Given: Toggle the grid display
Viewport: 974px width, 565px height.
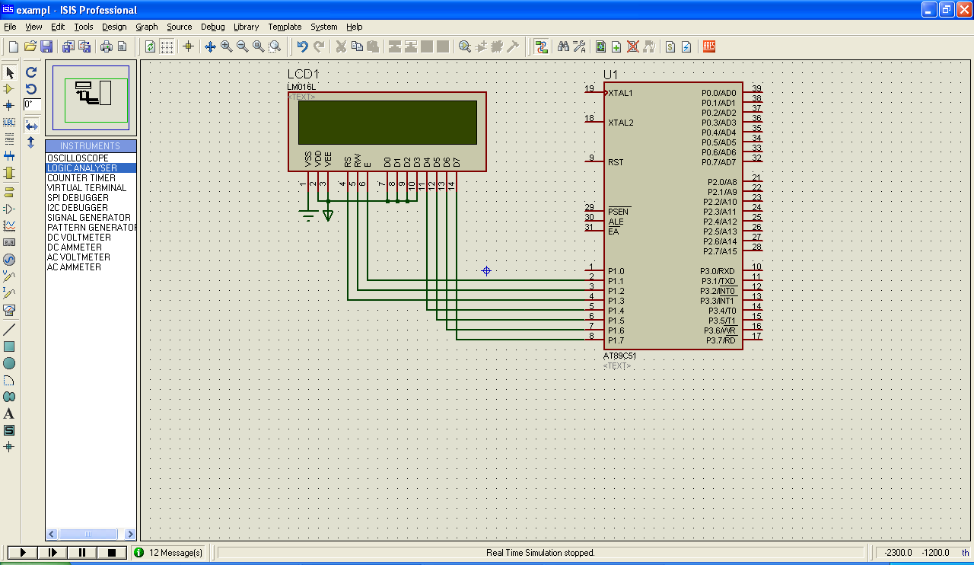Looking at the screenshot, I should tap(167, 46).
